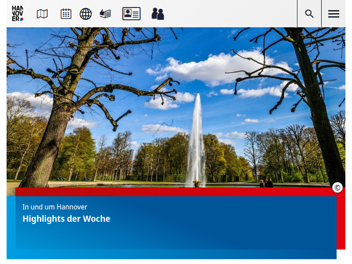Open the easy-read book icon
This screenshot has width=352, height=264.
105,14
